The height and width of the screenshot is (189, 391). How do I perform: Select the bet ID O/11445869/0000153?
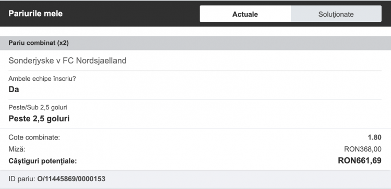71,179
